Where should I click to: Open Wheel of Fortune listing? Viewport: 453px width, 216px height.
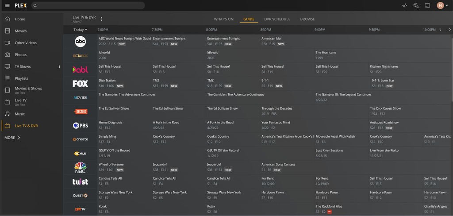click(124, 167)
